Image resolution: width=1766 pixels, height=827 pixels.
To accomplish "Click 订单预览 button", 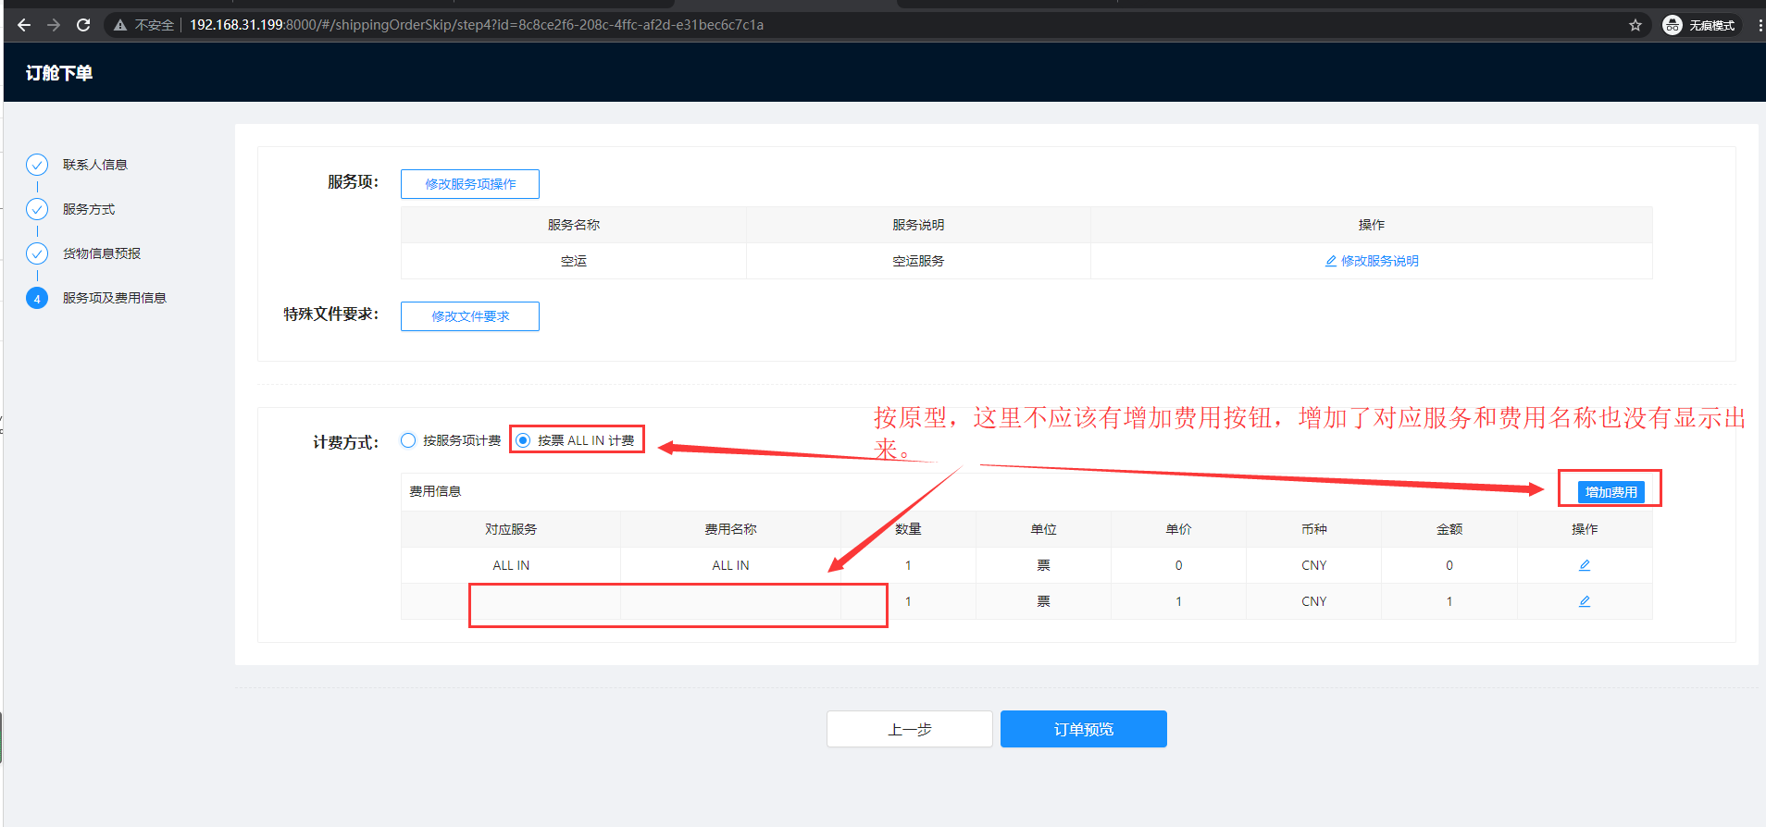I will pos(1083,729).
